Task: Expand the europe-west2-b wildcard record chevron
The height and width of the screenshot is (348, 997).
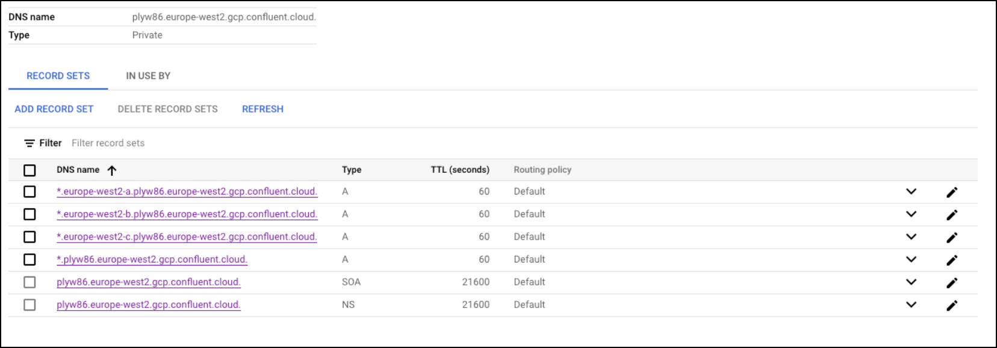Action: [x=912, y=214]
